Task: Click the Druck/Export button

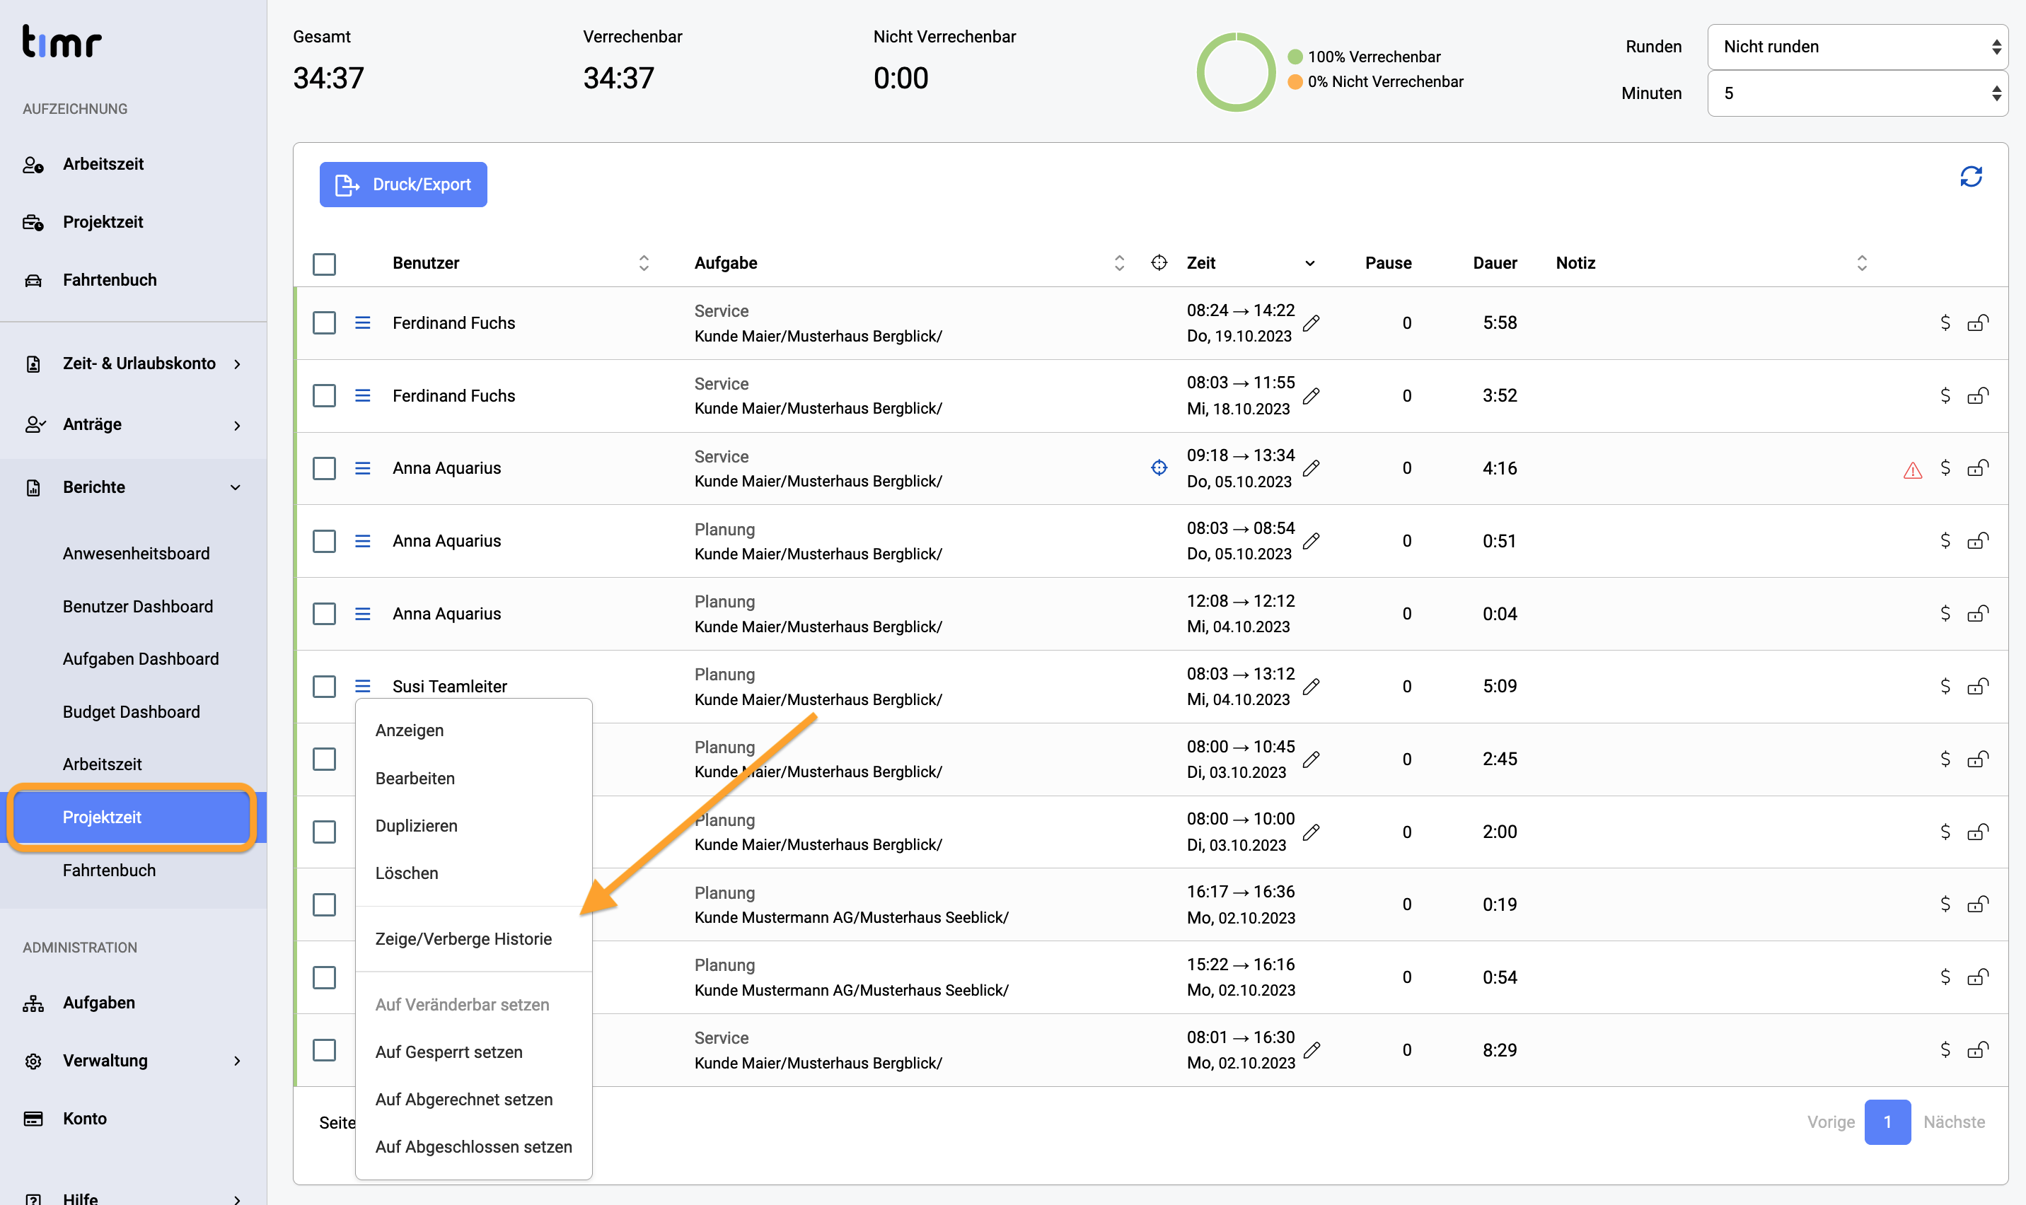Action: click(x=403, y=185)
